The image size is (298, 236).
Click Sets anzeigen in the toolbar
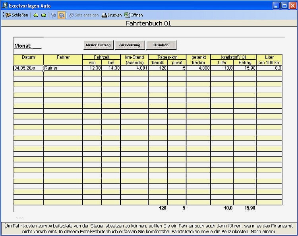pos(84,15)
